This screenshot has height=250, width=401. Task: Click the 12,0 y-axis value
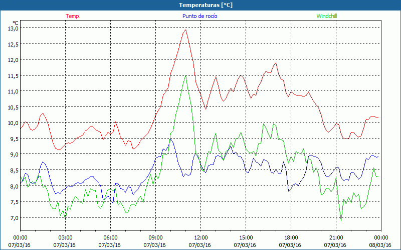point(14,60)
